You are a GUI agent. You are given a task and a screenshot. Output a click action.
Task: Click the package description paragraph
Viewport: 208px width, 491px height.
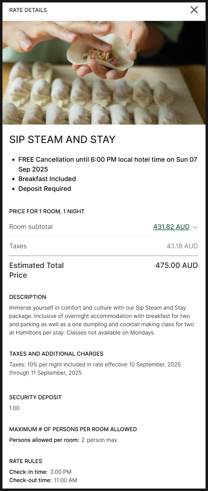[x=101, y=320]
